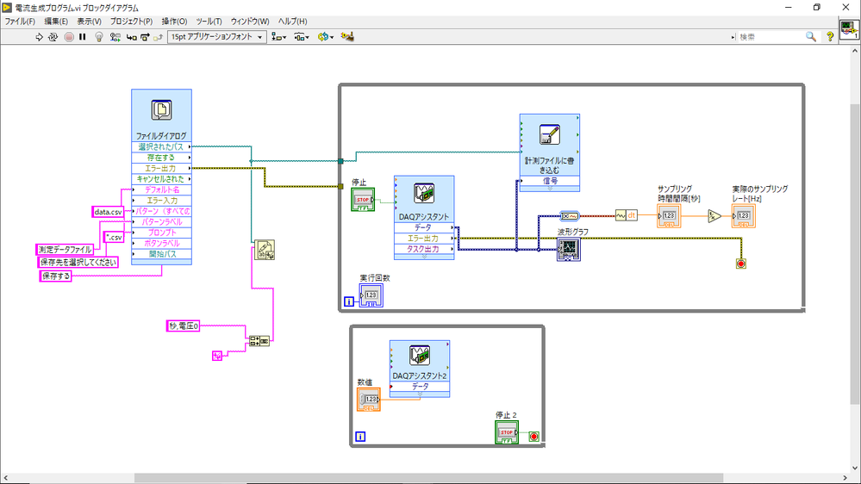Select the 実際のサンプリングレート[Hz] indicator terminal
Screen dimensions: 861x484
pyautogui.click(x=744, y=216)
